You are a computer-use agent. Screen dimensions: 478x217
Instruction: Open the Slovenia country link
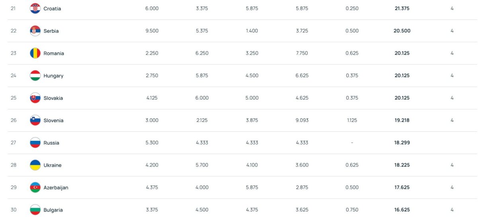point(53,121)
